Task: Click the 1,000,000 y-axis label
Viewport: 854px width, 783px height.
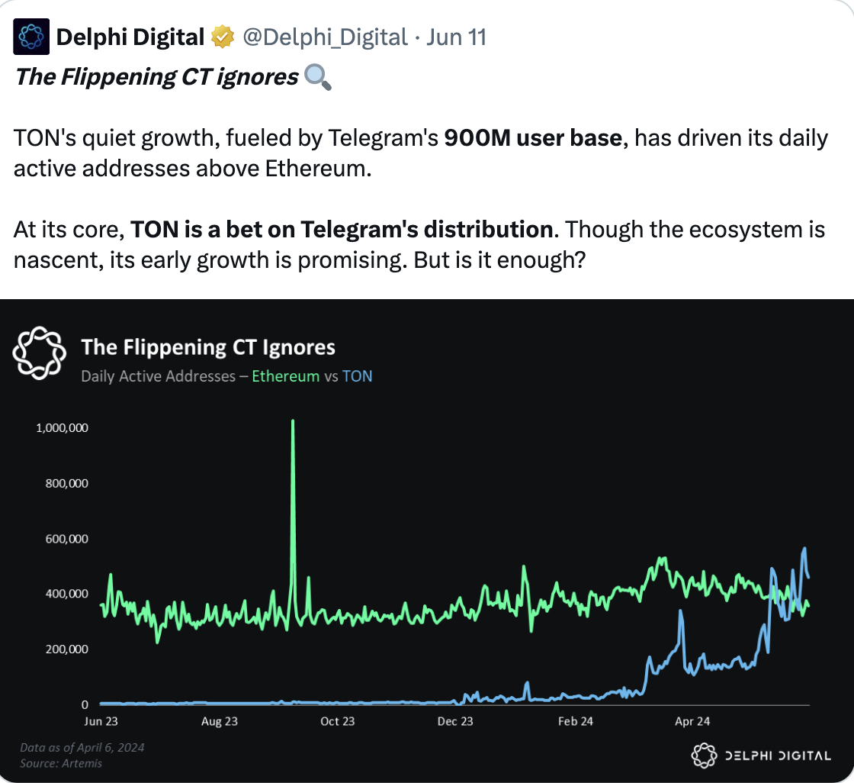Action: 62,428
